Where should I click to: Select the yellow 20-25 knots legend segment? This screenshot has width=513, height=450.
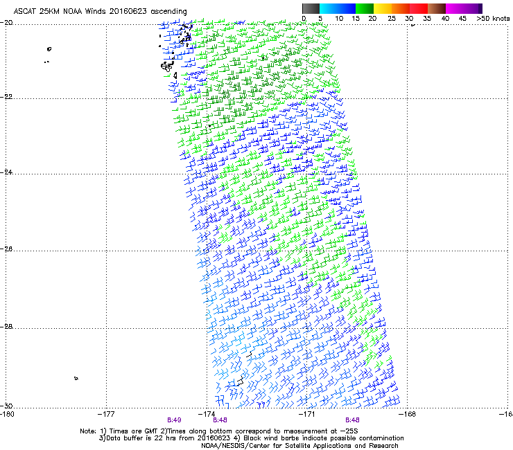pyautogui.click(x=383, y=8)
